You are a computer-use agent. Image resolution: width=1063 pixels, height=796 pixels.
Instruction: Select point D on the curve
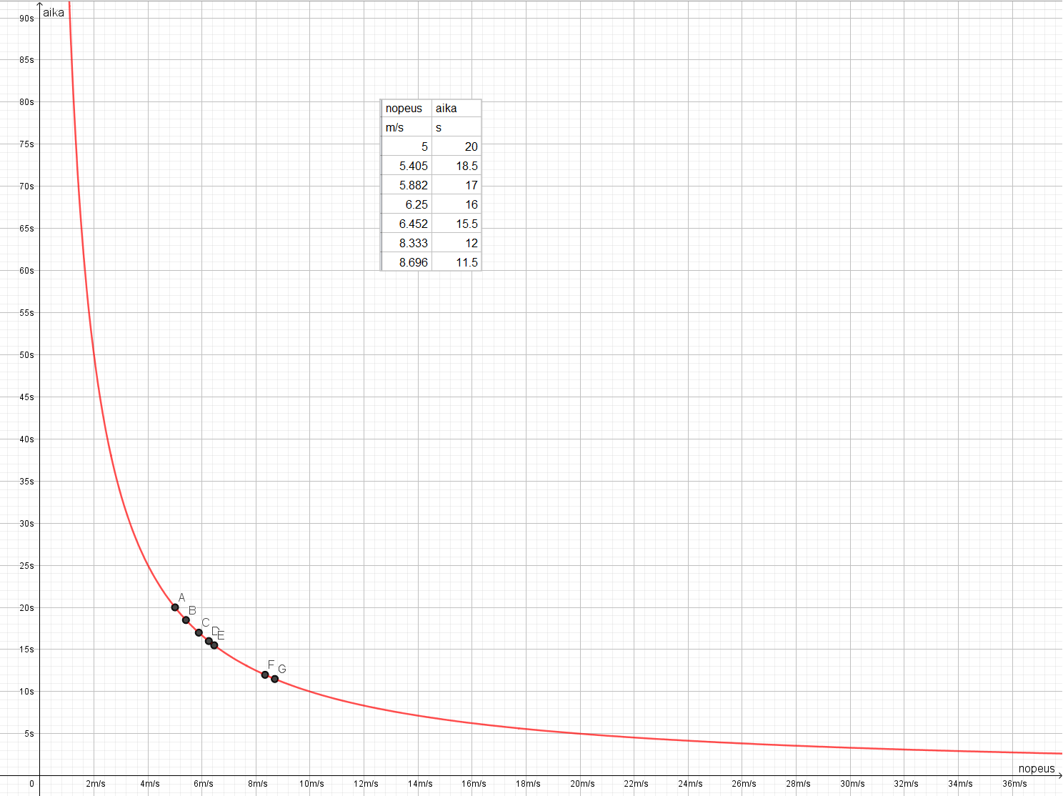[209, 642]
